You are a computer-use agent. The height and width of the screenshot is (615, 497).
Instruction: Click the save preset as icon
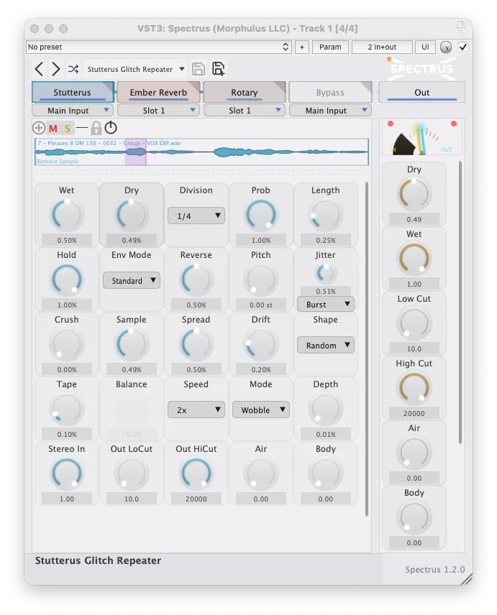pos(218,69)
